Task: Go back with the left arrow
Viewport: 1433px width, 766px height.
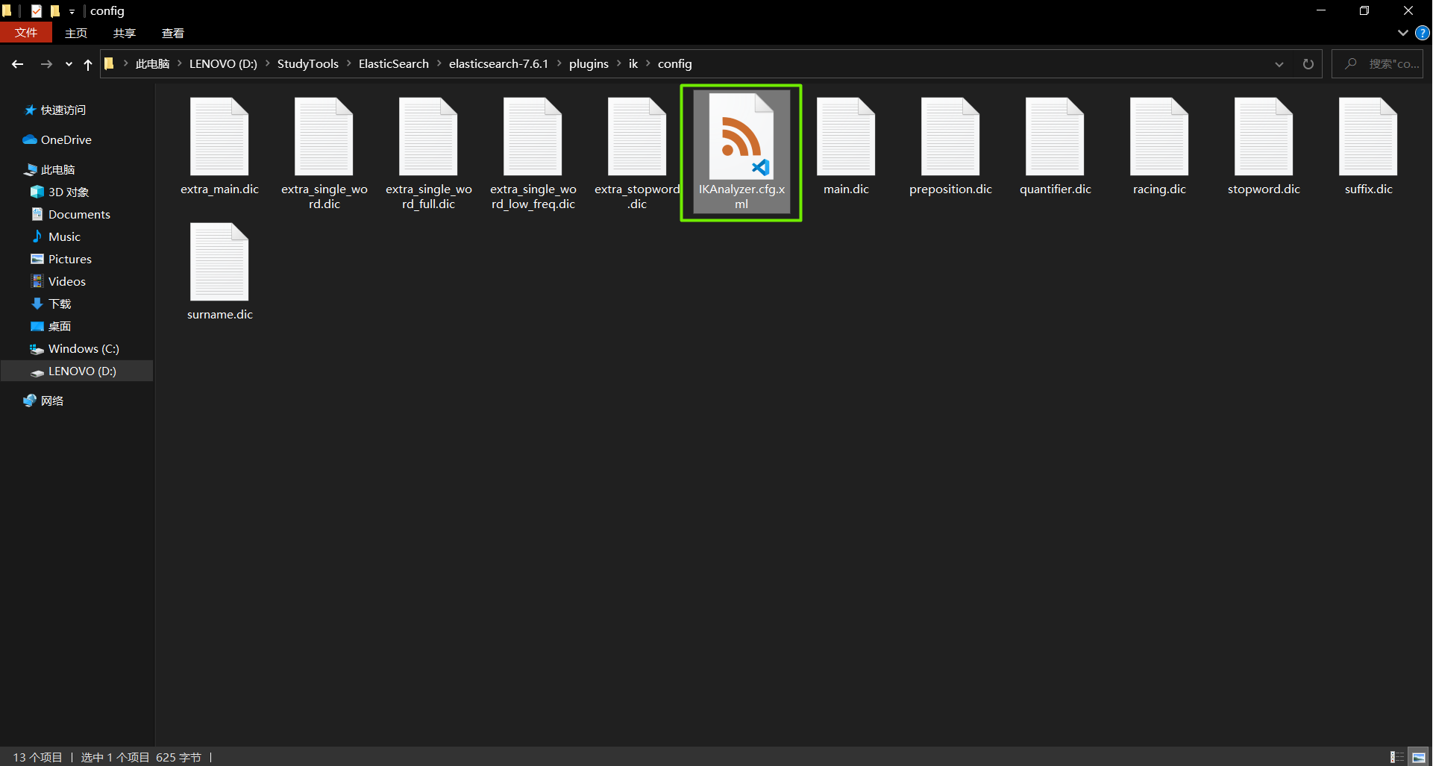Action: pos(18,64)
